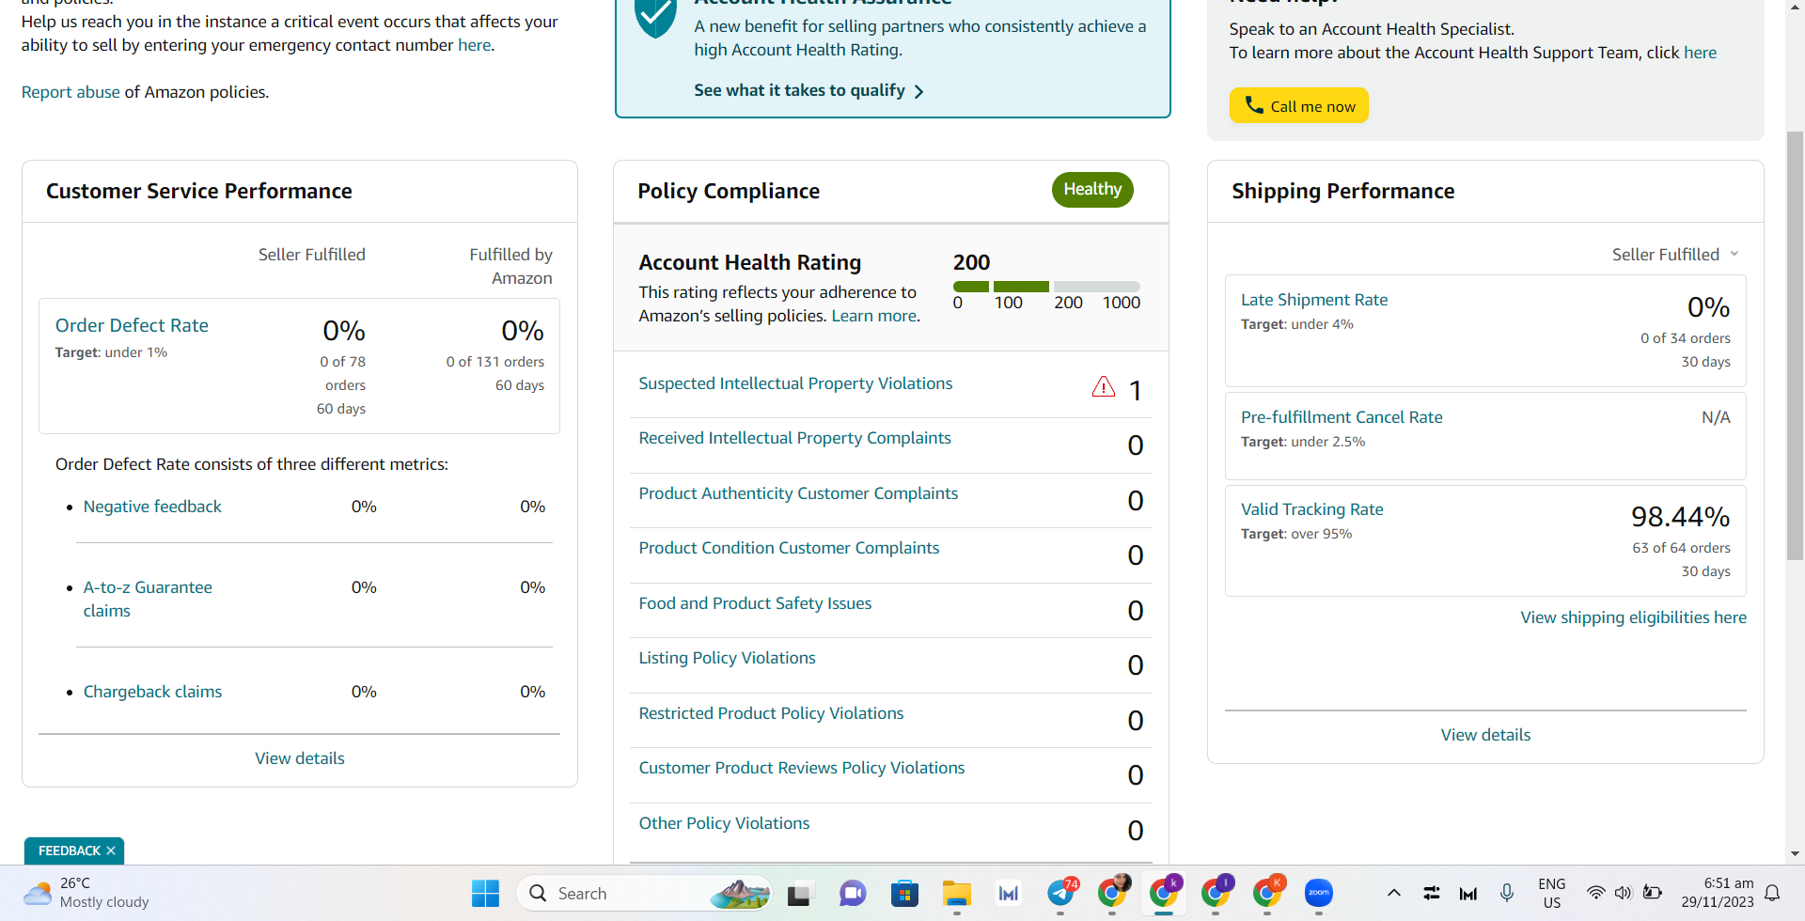Click the 0 of 131 orders text
Viewport: 1805px width, 921px height.
(x=495, y=362)
